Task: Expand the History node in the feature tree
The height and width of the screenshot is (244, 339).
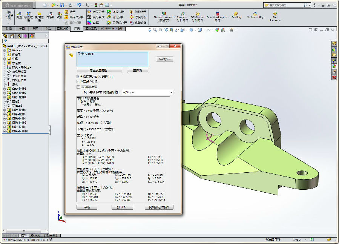Action: [x=5, y=50]
